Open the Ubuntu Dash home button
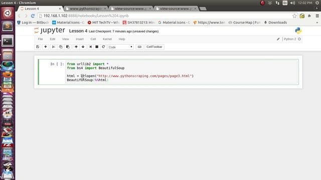The height and width of the screenshot is (180, 321). pos(8,13)
